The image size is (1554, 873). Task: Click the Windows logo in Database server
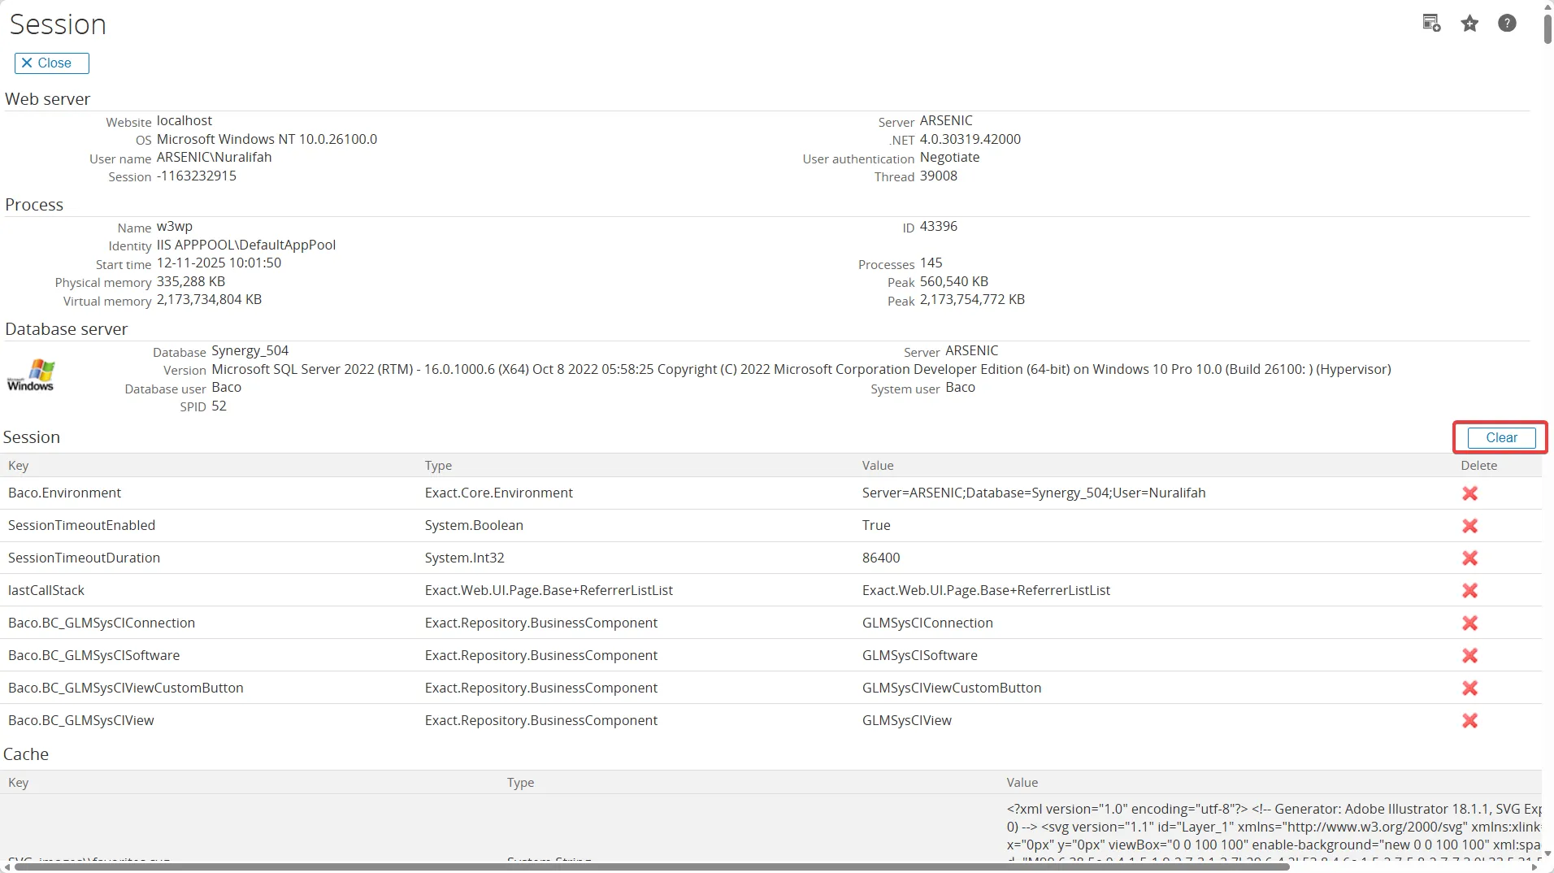pos(31,375)
